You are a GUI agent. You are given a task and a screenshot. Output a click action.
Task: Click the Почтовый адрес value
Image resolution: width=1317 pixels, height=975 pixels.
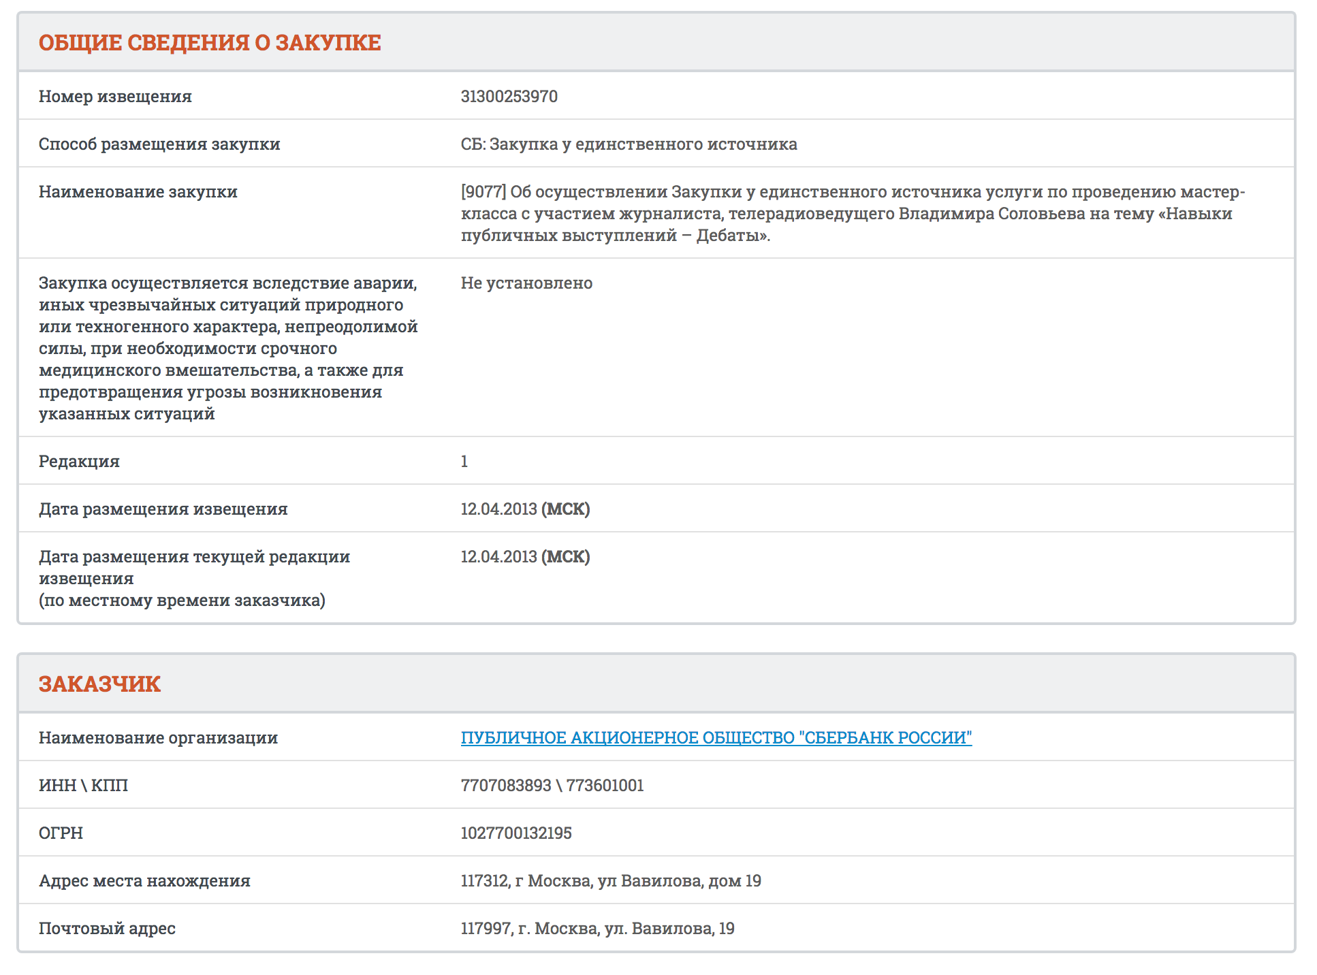pos(597,928)
